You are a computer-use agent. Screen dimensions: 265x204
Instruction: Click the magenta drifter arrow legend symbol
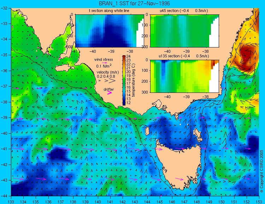pyautogui.click(x=110, y=93)
